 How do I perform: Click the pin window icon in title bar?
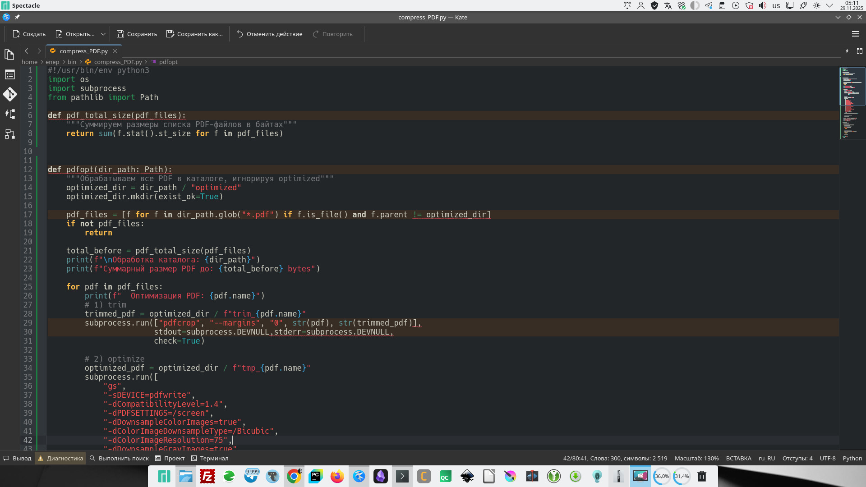[17, 17]
